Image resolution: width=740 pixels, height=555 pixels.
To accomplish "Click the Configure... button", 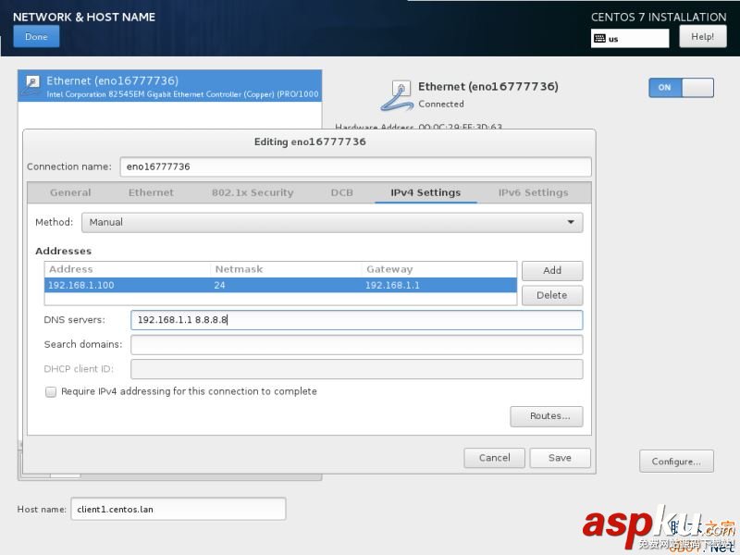I will (x=676, y=461).
